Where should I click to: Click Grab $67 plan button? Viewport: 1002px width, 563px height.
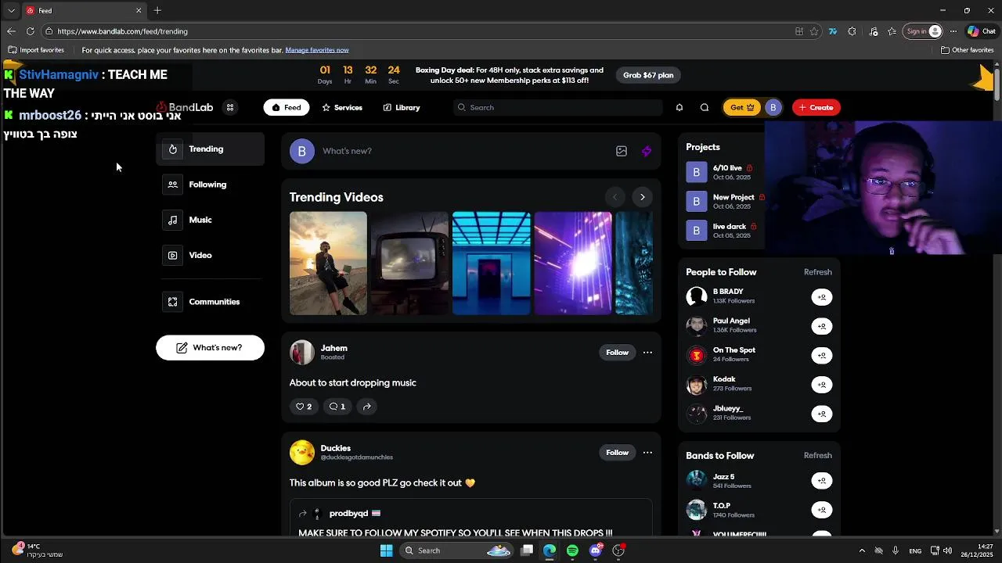(x=648, y=75)
